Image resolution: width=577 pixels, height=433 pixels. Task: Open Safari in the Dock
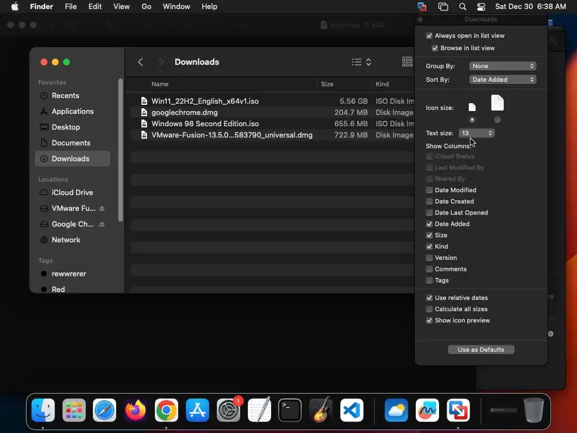[104, 410]
